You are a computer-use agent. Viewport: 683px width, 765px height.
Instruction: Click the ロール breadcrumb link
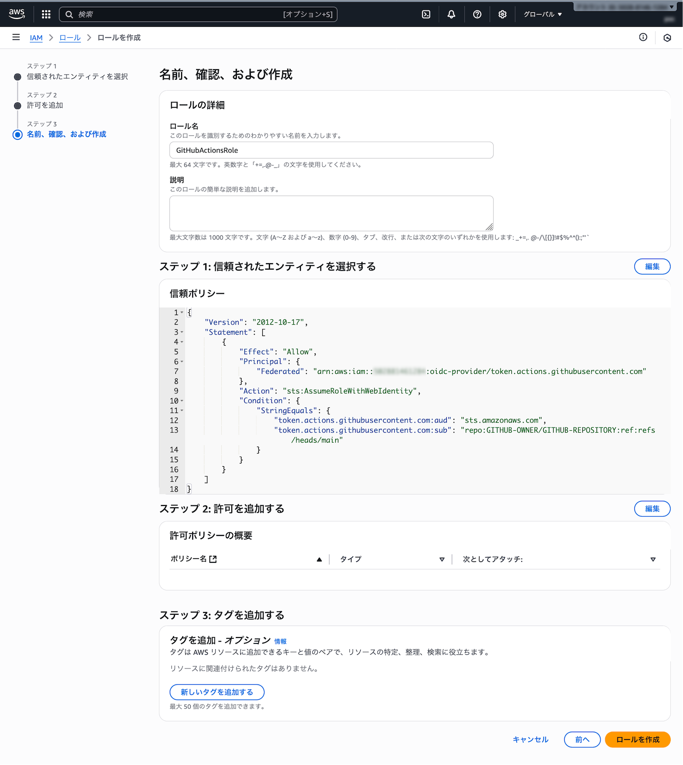[70, 38]
